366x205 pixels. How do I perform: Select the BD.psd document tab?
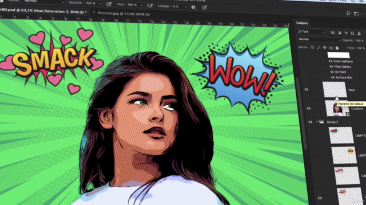(x=43, y=11)
